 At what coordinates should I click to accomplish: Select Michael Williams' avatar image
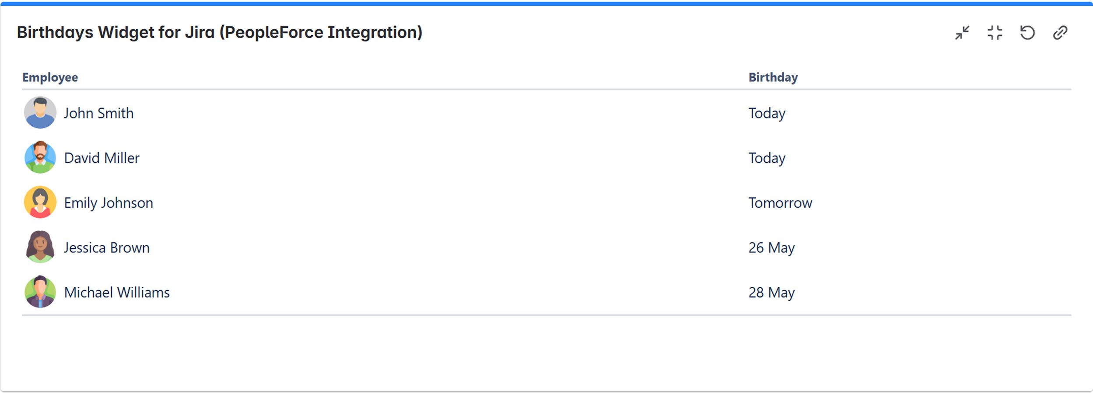click(x=40, y=292)
